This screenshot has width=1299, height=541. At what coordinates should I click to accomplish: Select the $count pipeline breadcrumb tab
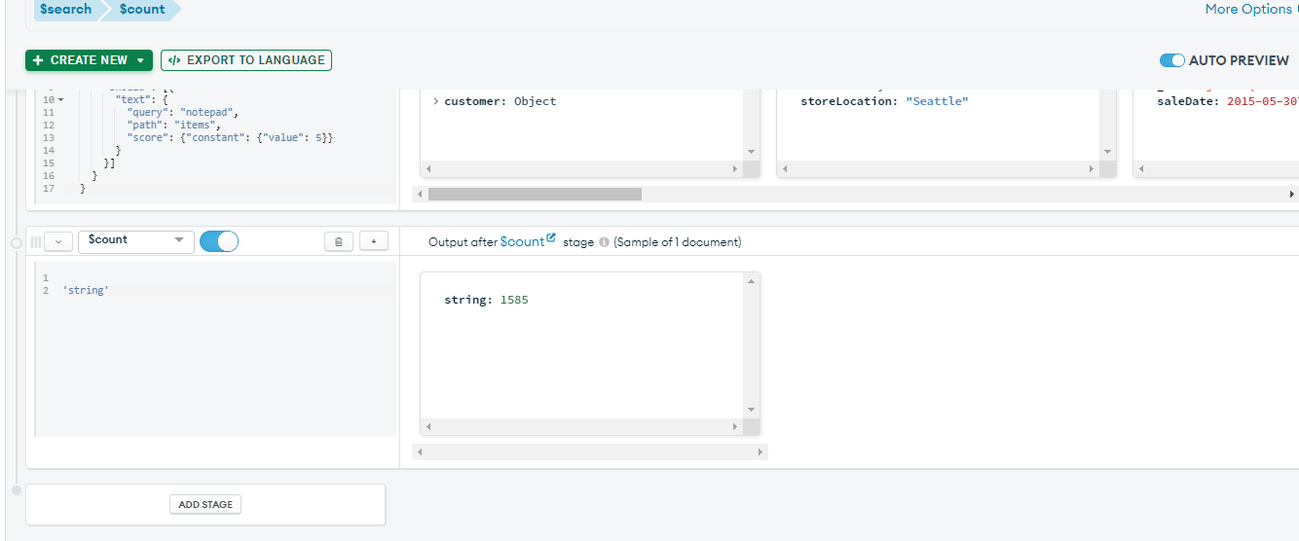[x=142, y=10]
